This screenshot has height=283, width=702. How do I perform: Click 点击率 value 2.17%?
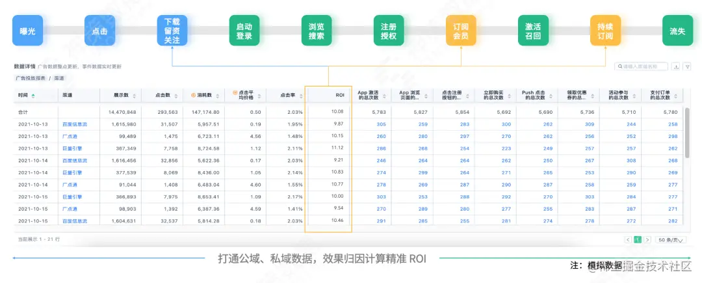tap(295, 196)
